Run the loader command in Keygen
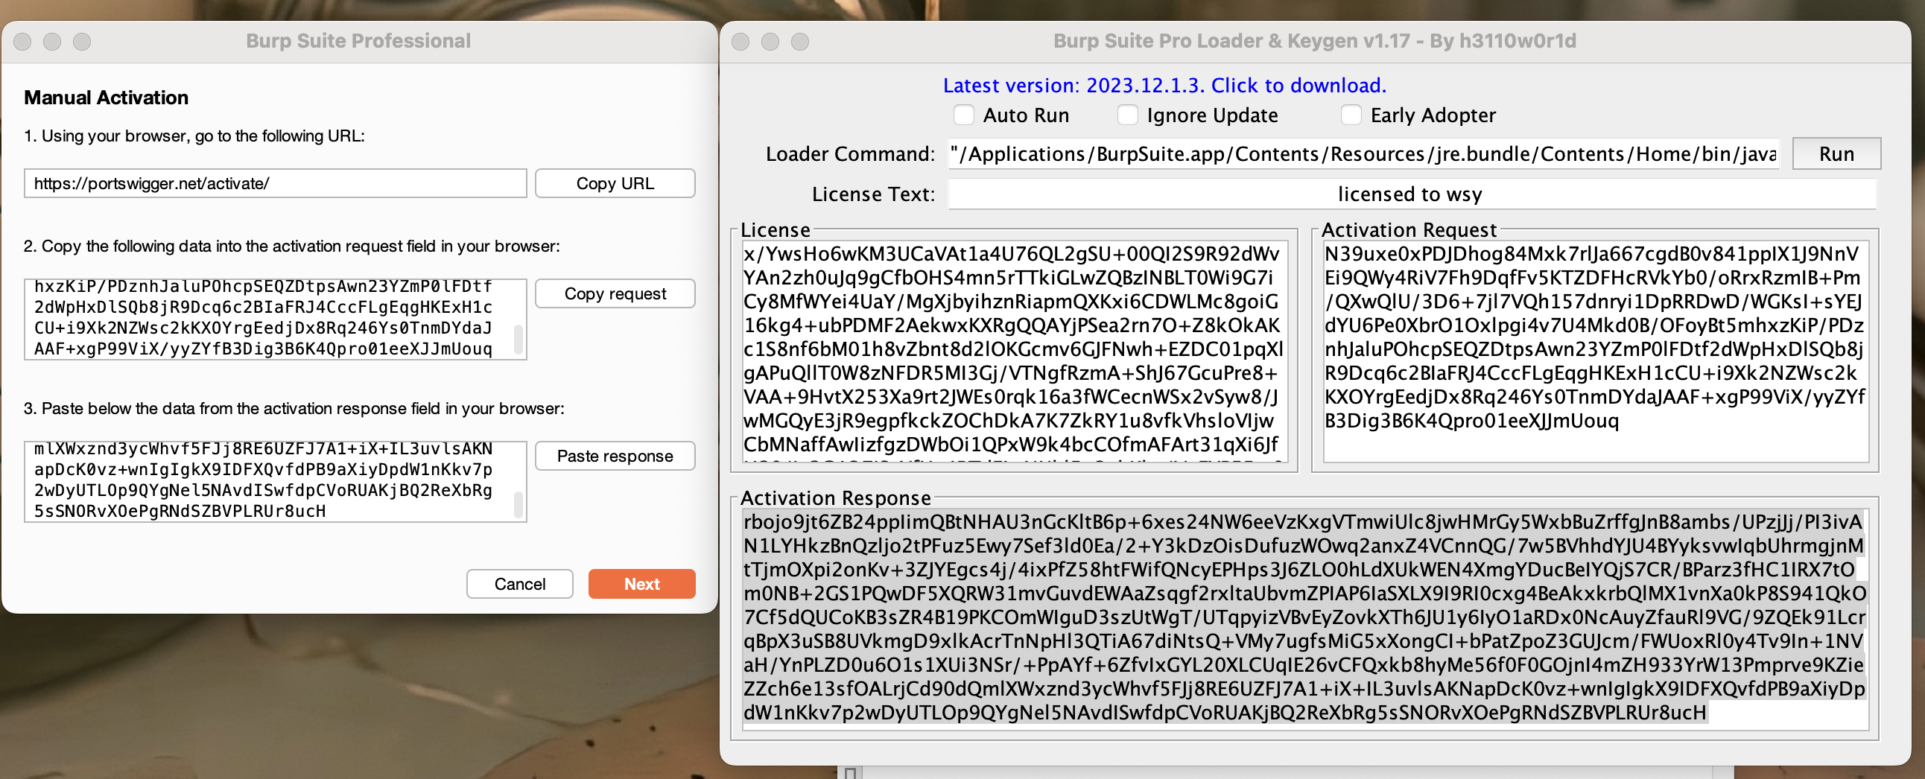Image resolution: width=1925 pixels, height=779 pixels. [1836, 154]
